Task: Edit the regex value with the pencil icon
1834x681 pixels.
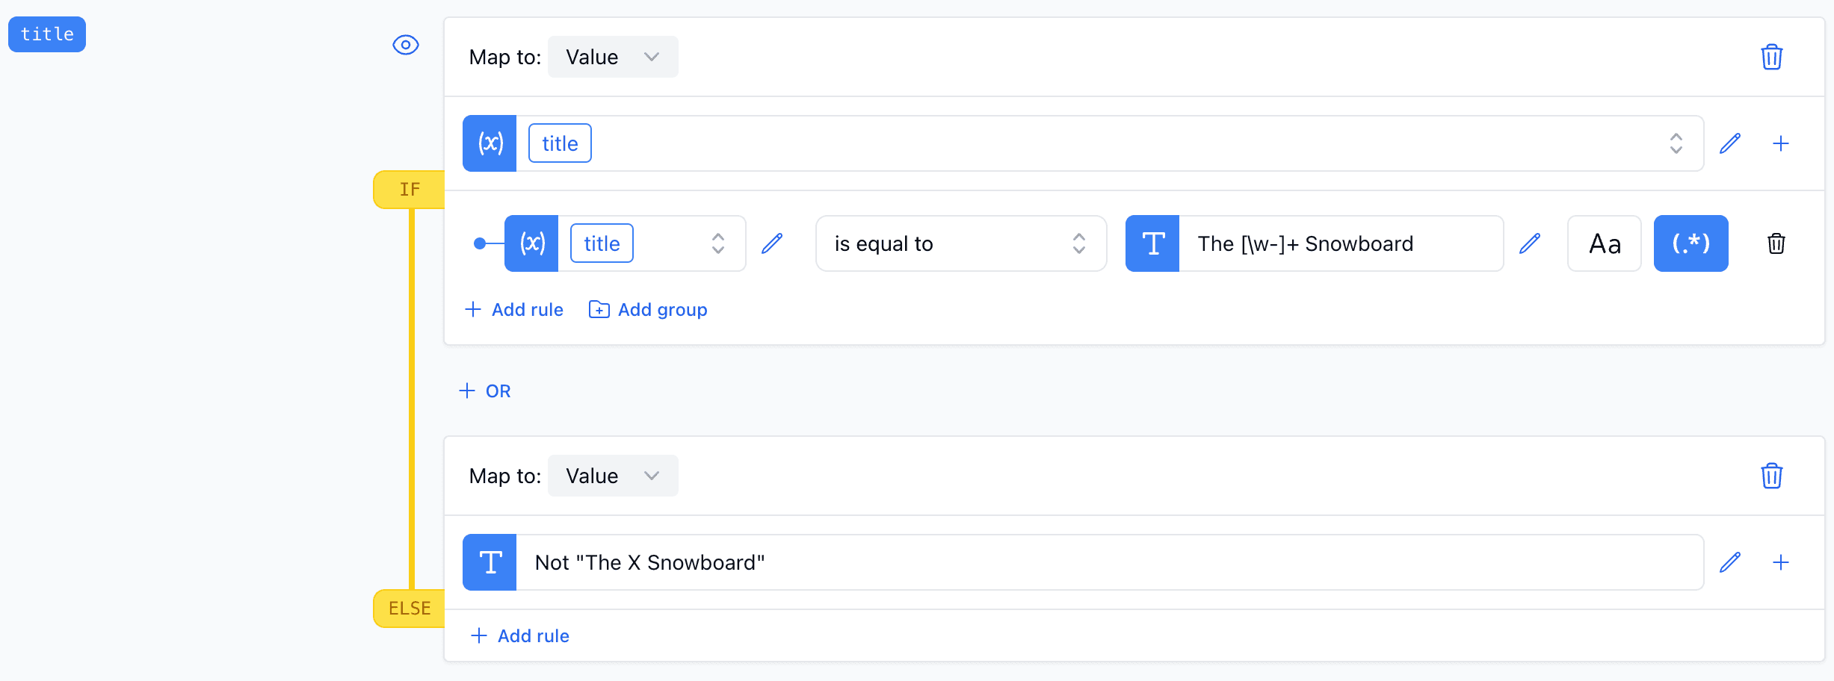Action: click(1530, 243)
